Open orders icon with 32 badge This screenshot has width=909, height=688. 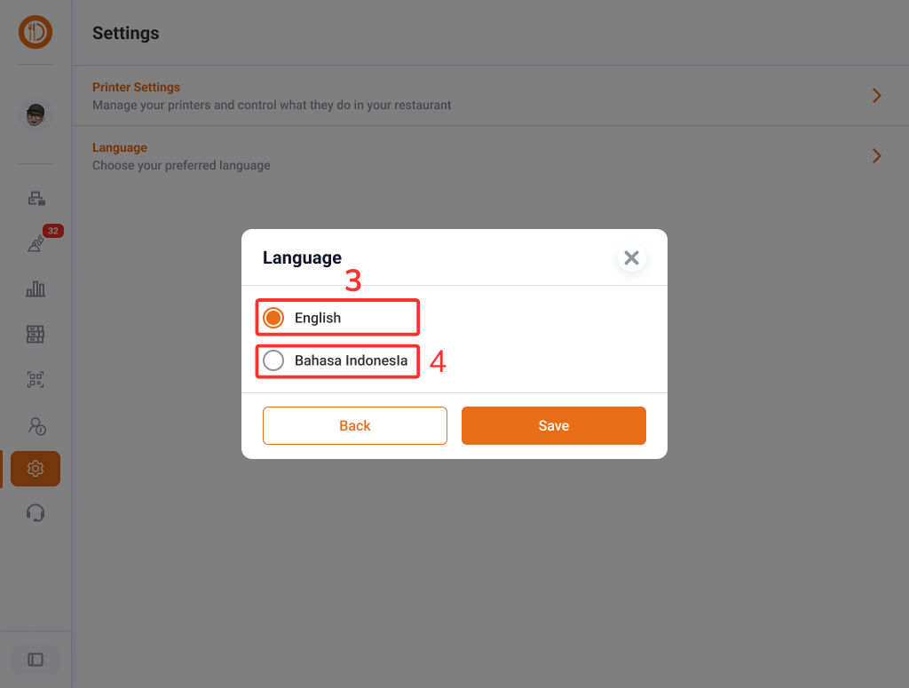[x=36, y=244]
